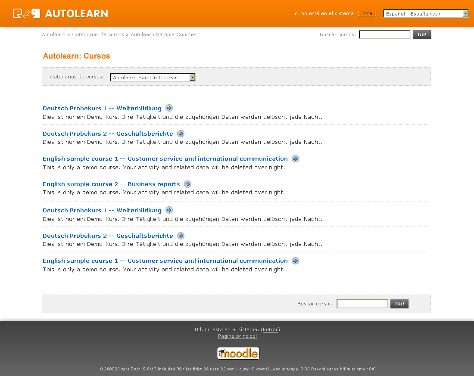Open Categorías de cursos breadcrumb
Image resolution: width=474 pixels, height=376 pixels.
98,34
